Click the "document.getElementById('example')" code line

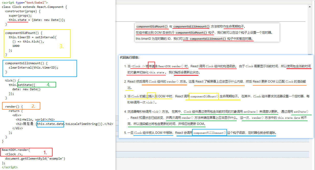[35, 159]
